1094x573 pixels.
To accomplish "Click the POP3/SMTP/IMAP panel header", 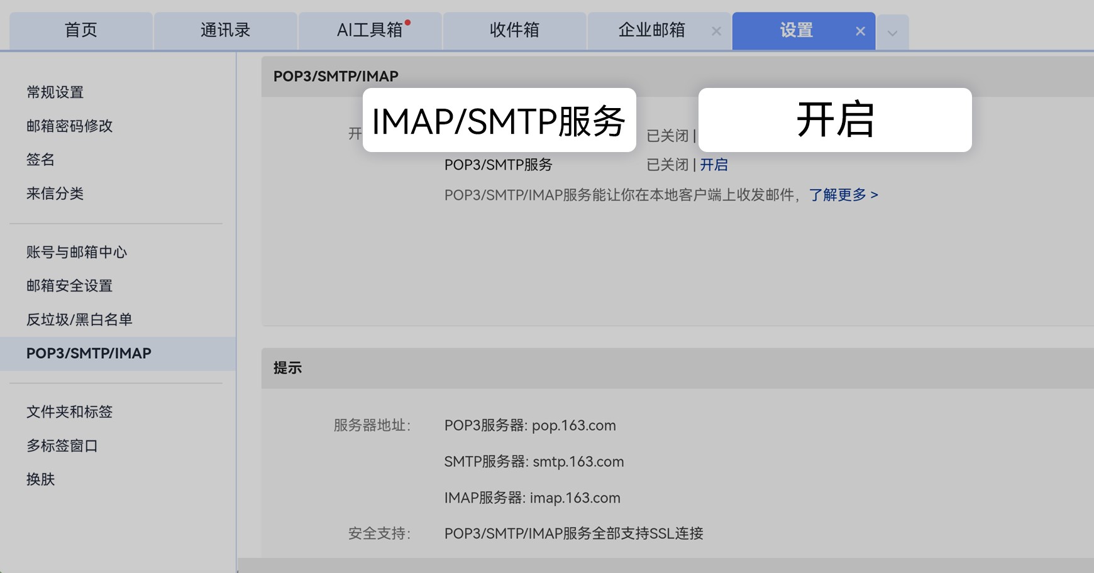I will tap(678, 76).
